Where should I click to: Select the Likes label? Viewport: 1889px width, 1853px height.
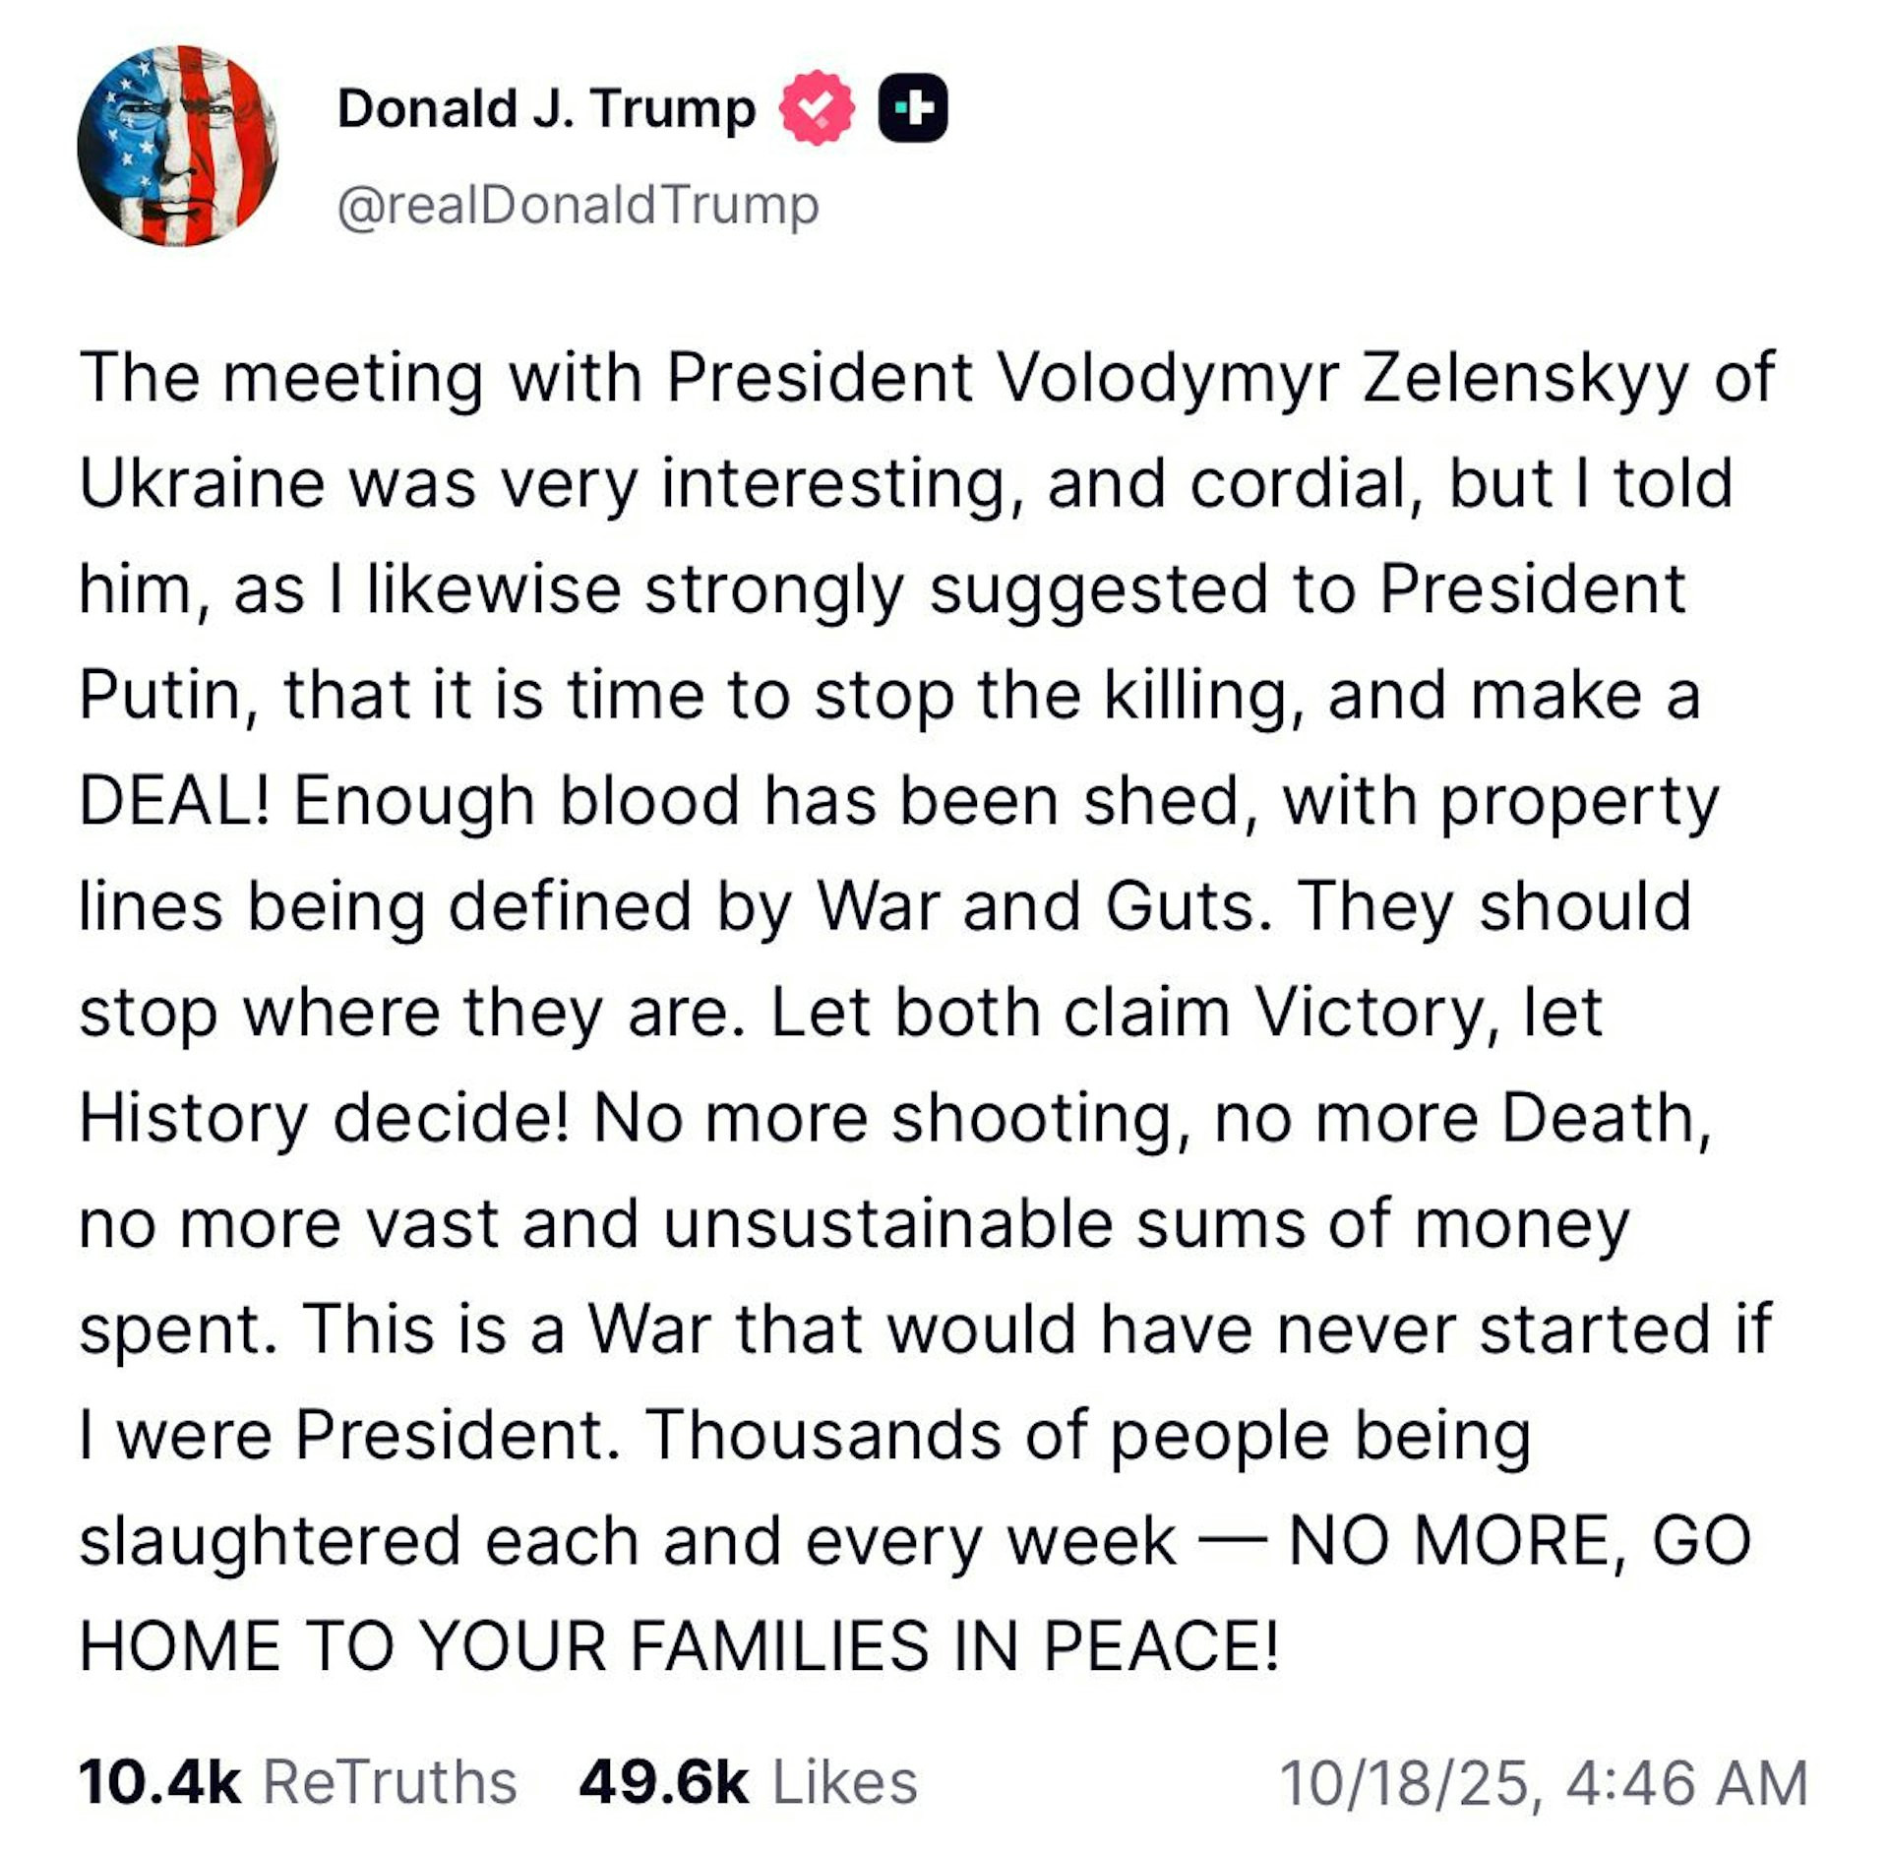point(844,1782)
